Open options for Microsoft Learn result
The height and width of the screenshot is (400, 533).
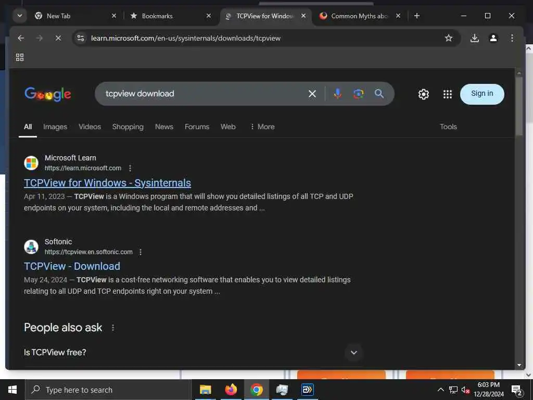tap(130, 168)
